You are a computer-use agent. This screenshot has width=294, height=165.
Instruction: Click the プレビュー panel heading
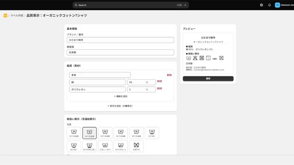pyautogui.click(x=189, y=29)
